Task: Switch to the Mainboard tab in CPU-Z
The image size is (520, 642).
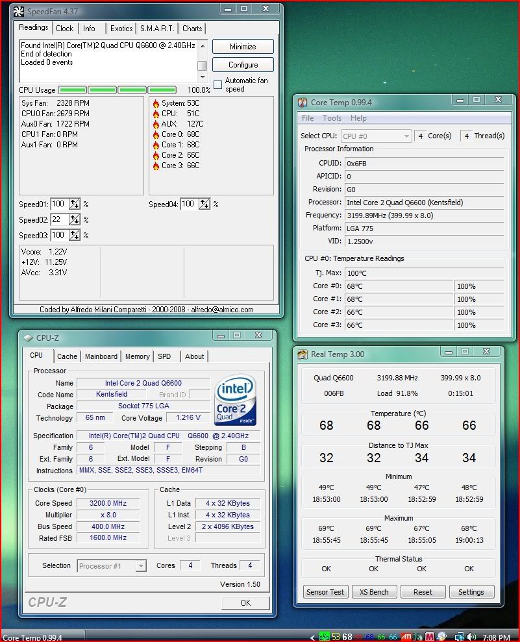Action: (101, 356)
